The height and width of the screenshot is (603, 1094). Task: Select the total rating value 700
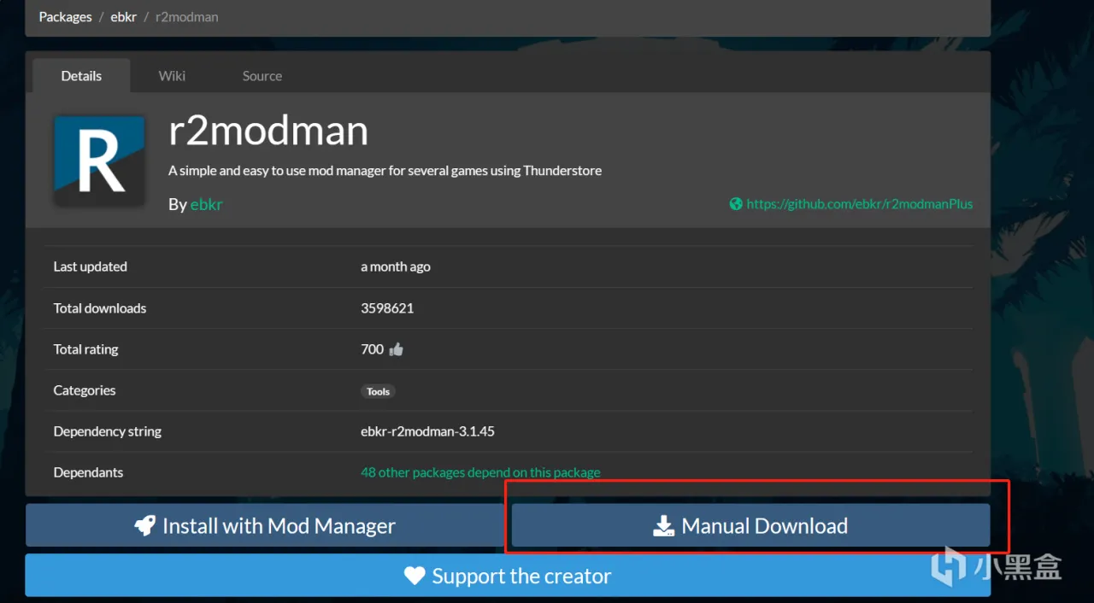[372, 349]
